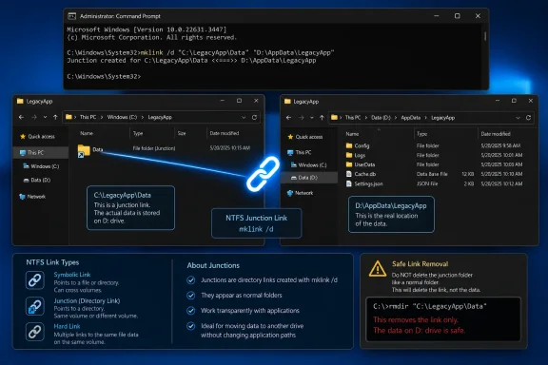Image resolution: width=548 pixels, height=365 pixels.
Task: Refresh the right LegacyApp window
Action: pyautogui.click(x=528, y=118)
